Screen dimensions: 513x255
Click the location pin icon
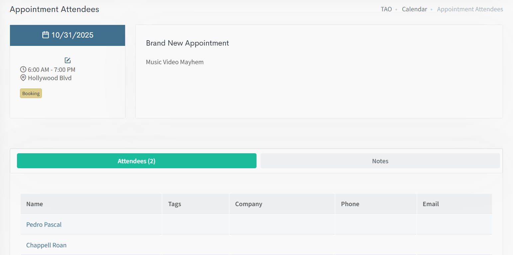[23, 78]
